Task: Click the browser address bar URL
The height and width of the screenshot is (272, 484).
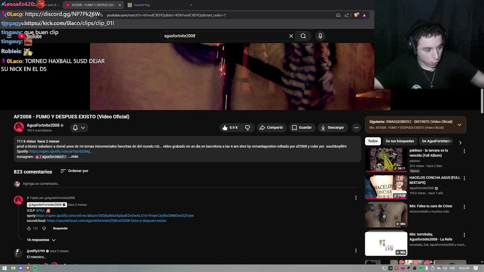Action: (x=166, y=15)
